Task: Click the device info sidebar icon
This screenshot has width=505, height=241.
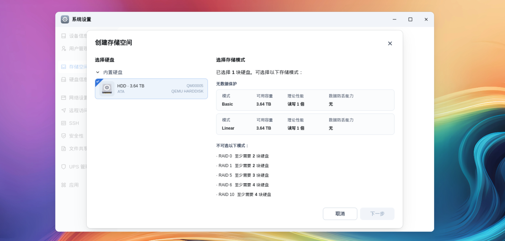Action: (x=64, y=36)
